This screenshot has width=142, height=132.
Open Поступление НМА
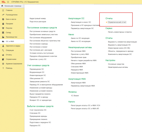point(78,51)
